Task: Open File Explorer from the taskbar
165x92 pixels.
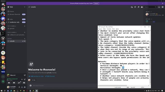Action: tap(14, 91)
